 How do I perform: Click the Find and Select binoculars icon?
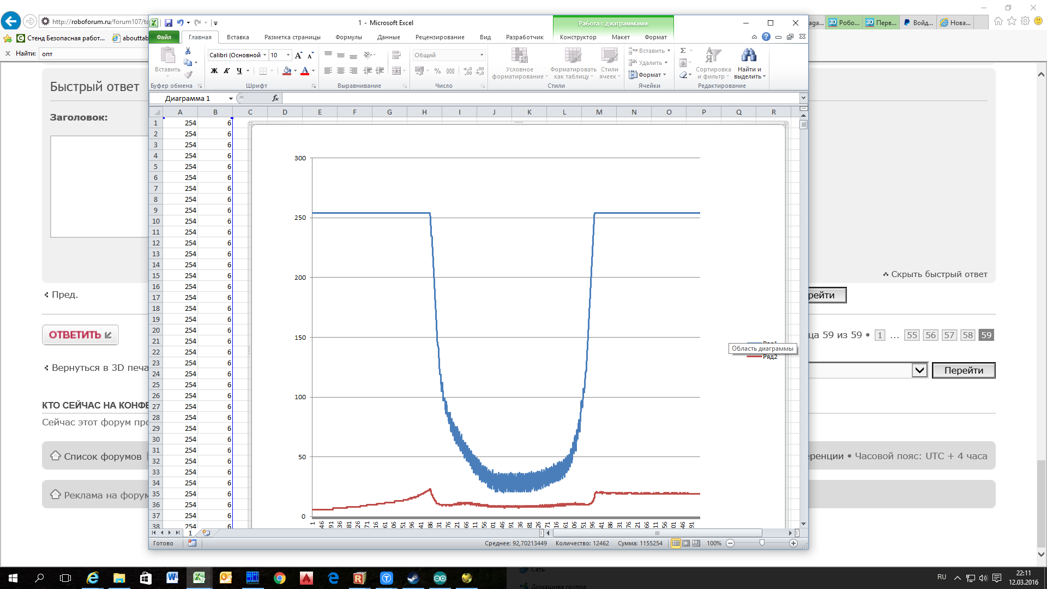(x=749, y=55)
